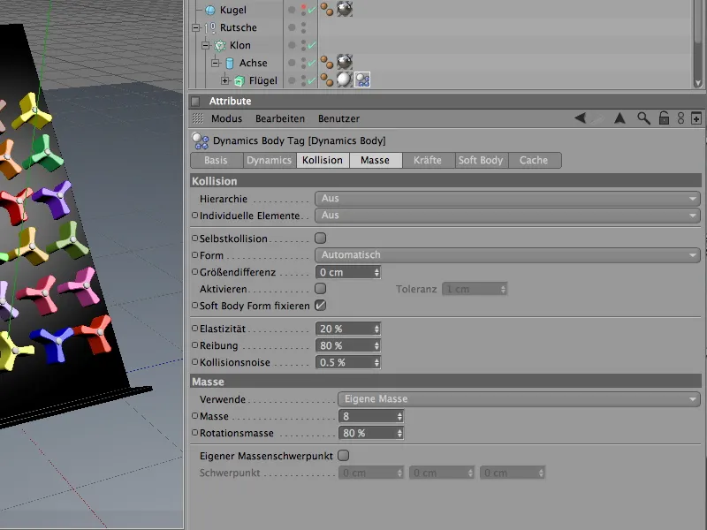707x530 pixels.
Task: Switch to the Cache tab
Action: pos(535,161)
